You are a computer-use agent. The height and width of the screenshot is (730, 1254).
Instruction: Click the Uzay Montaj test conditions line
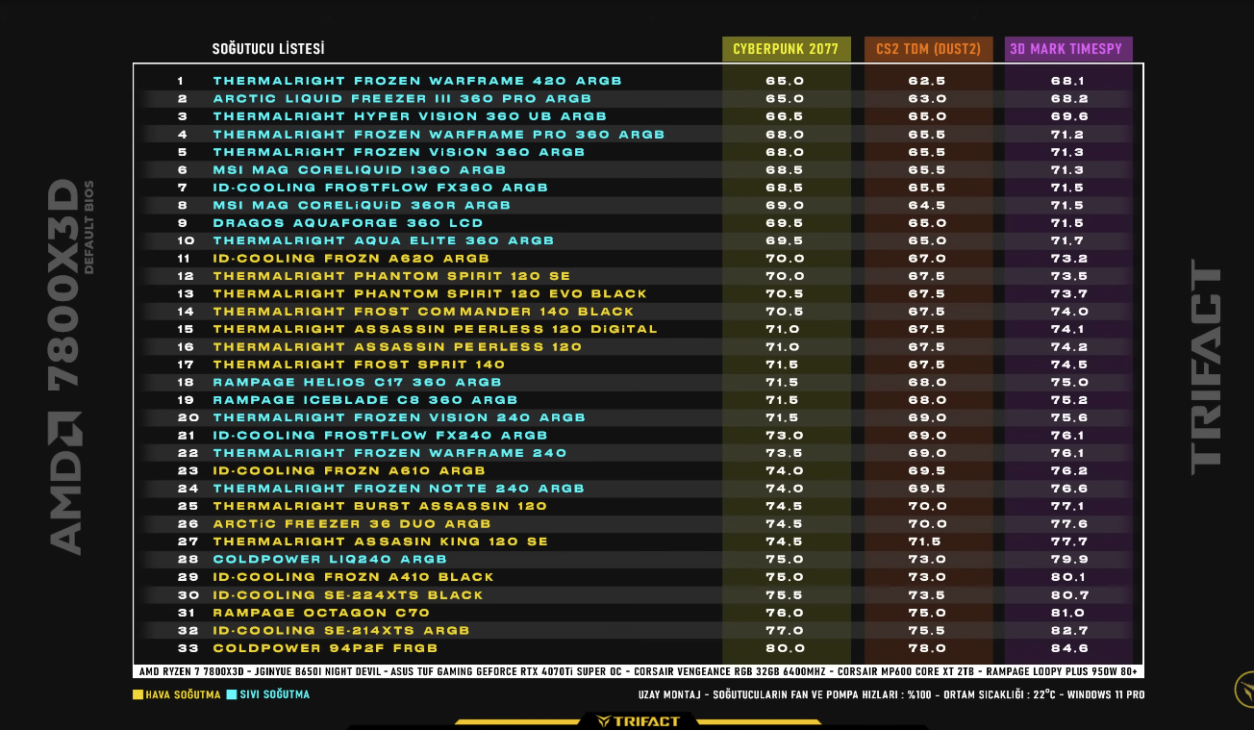(x=891, y=694)
